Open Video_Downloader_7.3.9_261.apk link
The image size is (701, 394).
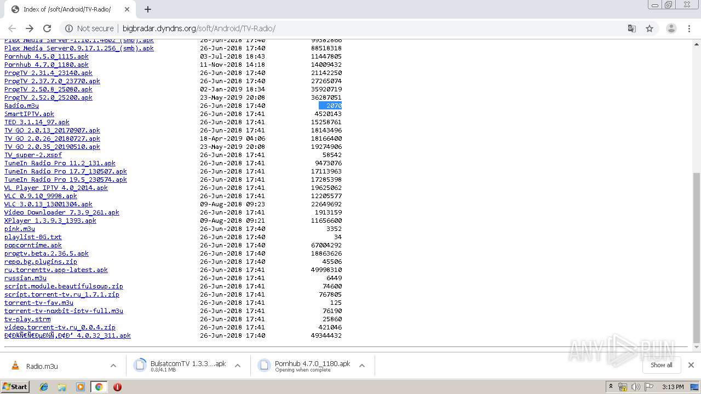coord(62,212)
